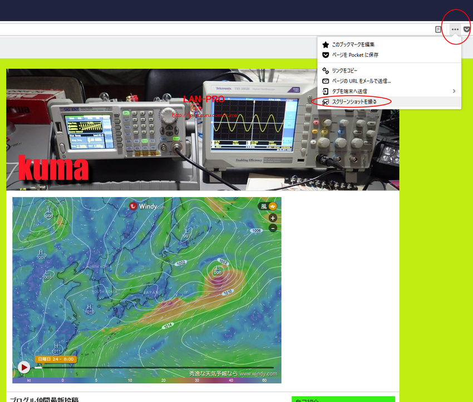This screenshot has height=402, width=473.
Task: Click the 風 layer label on map
Action: (264, 207)
